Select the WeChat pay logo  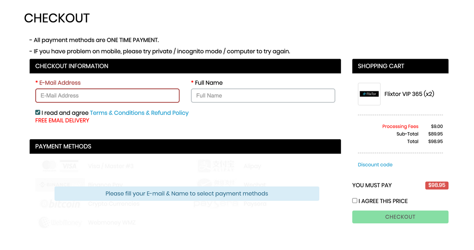pos(216,184)
